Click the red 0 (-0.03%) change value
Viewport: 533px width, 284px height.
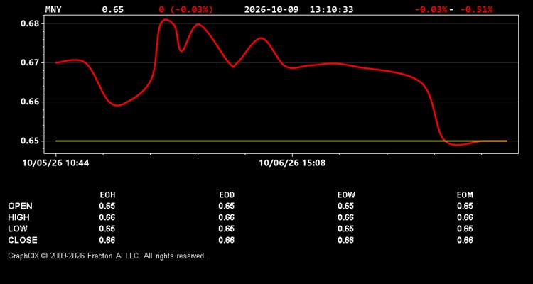(186, 9)
